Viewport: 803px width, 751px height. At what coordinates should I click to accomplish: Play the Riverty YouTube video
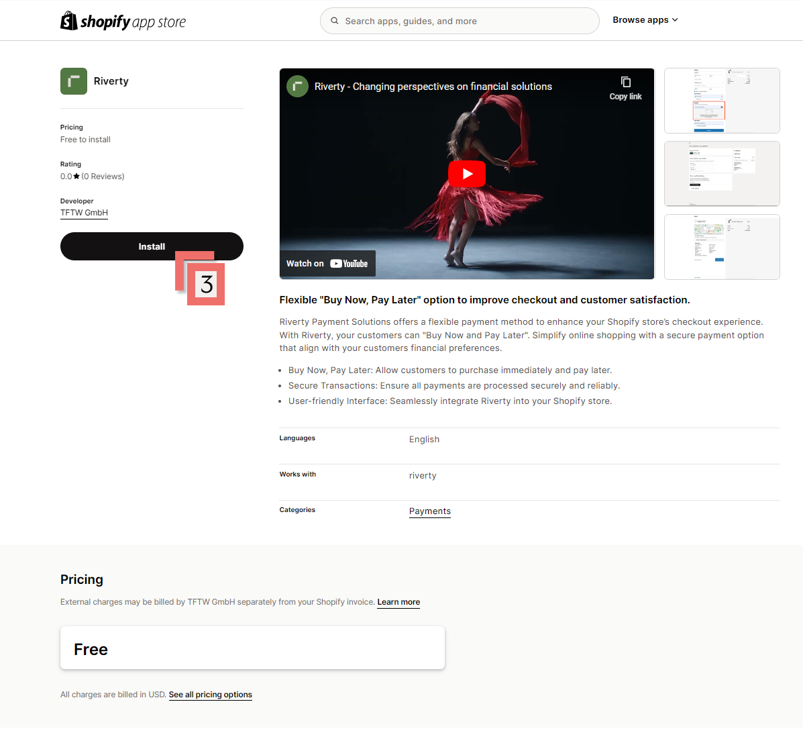(x=466, y=174)
